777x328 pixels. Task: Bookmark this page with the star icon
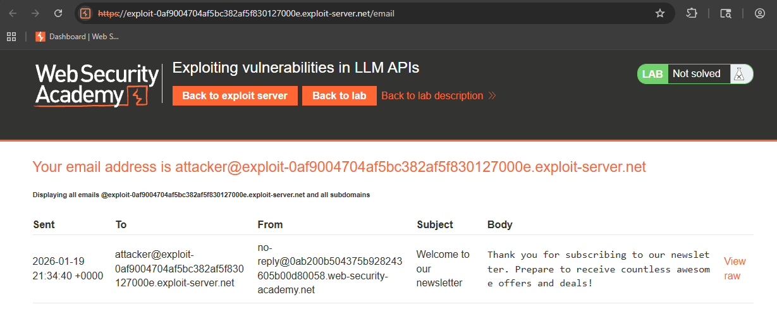(660, 13)
